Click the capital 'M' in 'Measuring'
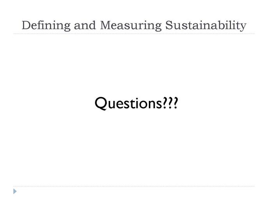The image size is (268, 201). [106, 25]
